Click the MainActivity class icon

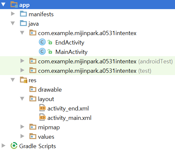[42, 51]
